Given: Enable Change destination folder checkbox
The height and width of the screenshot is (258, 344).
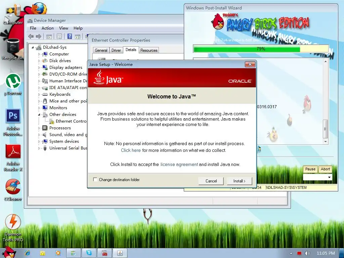Looking at the screenshot, I should pyautogui.click(x=95, y=179).
